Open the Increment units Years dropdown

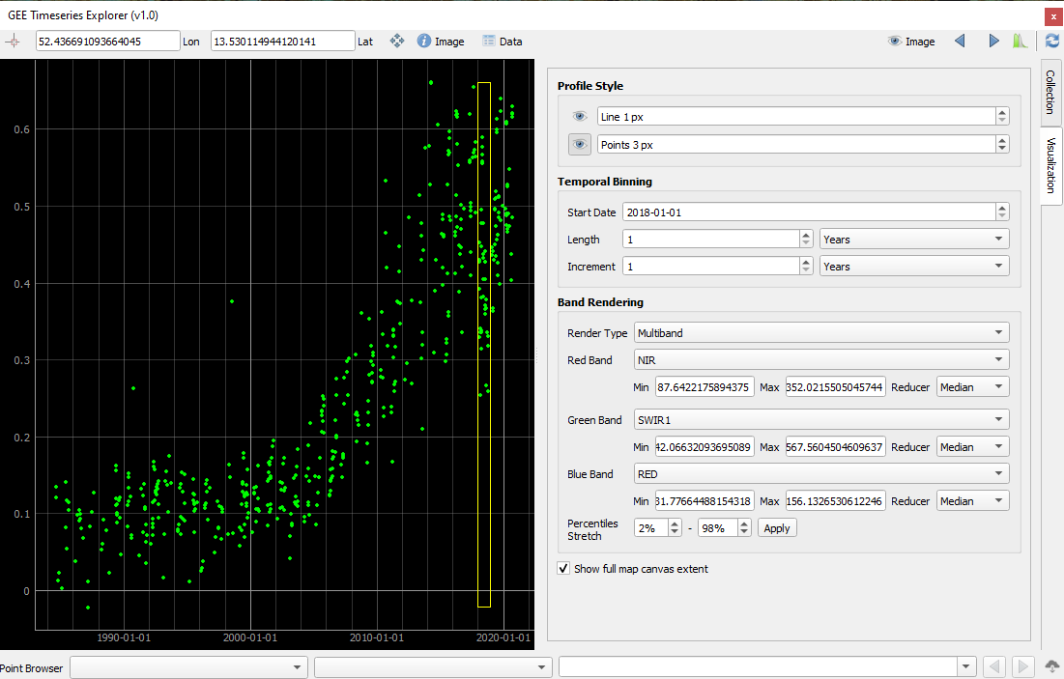[x=914, y=267]
